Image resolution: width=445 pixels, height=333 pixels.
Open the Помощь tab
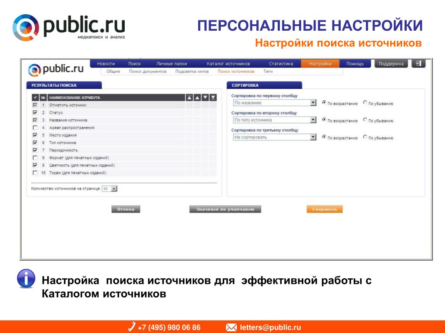click(355, 64)
